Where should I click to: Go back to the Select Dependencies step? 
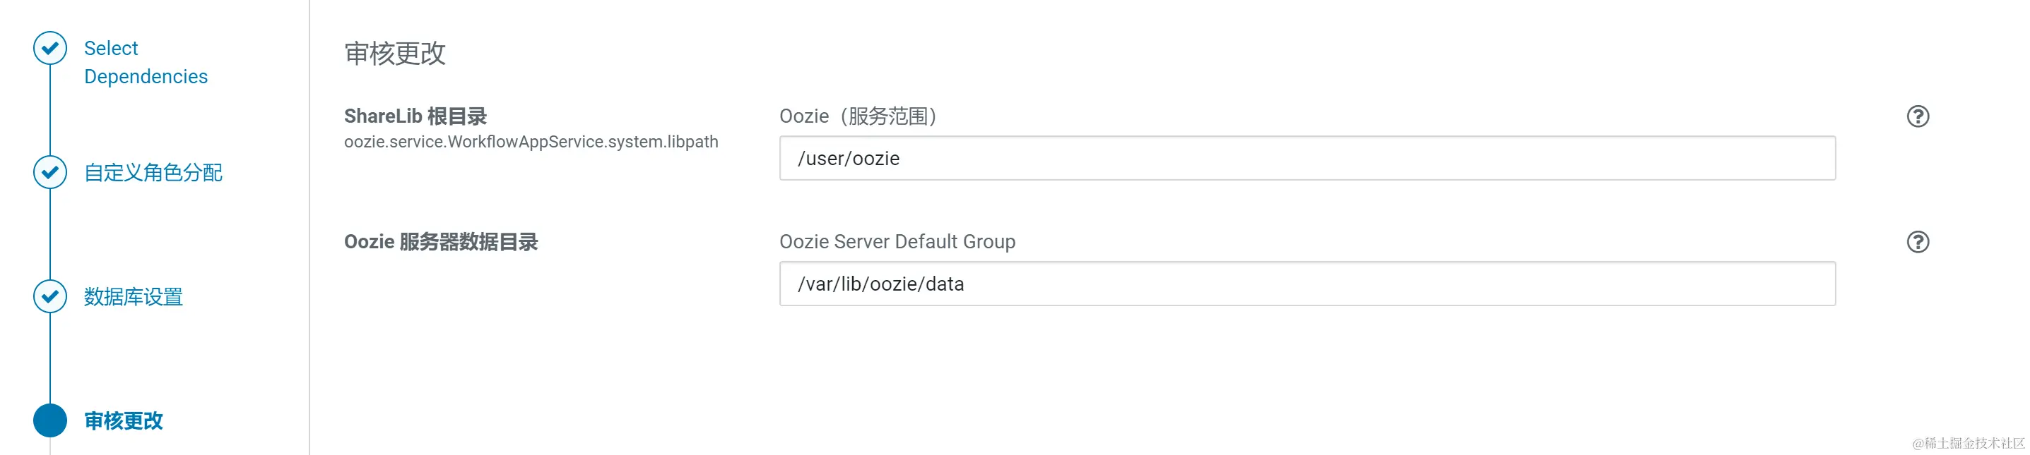(145, 61)
